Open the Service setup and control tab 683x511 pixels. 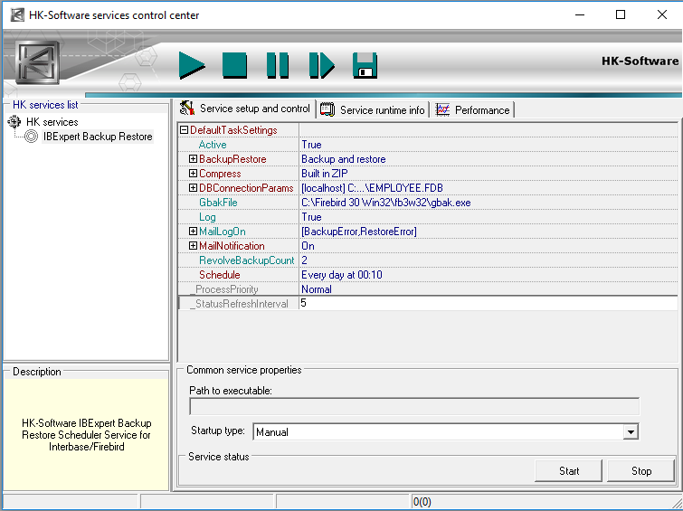tap(247, 109)
